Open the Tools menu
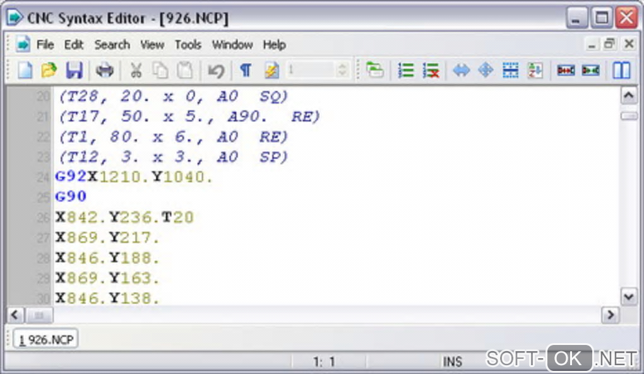 click(x=188, y=44)
